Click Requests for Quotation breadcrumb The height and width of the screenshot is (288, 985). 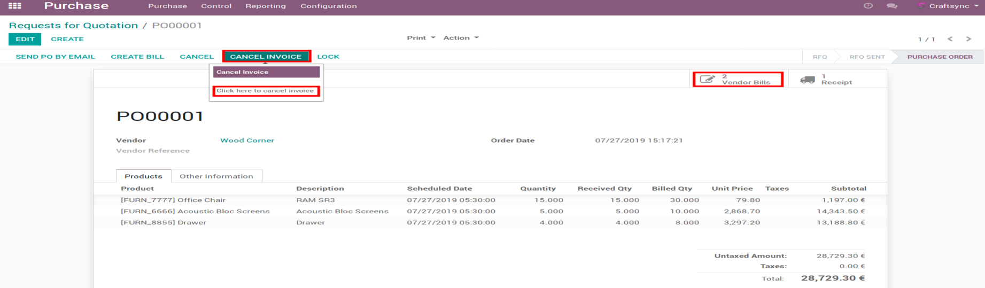(x=73, y=25)
